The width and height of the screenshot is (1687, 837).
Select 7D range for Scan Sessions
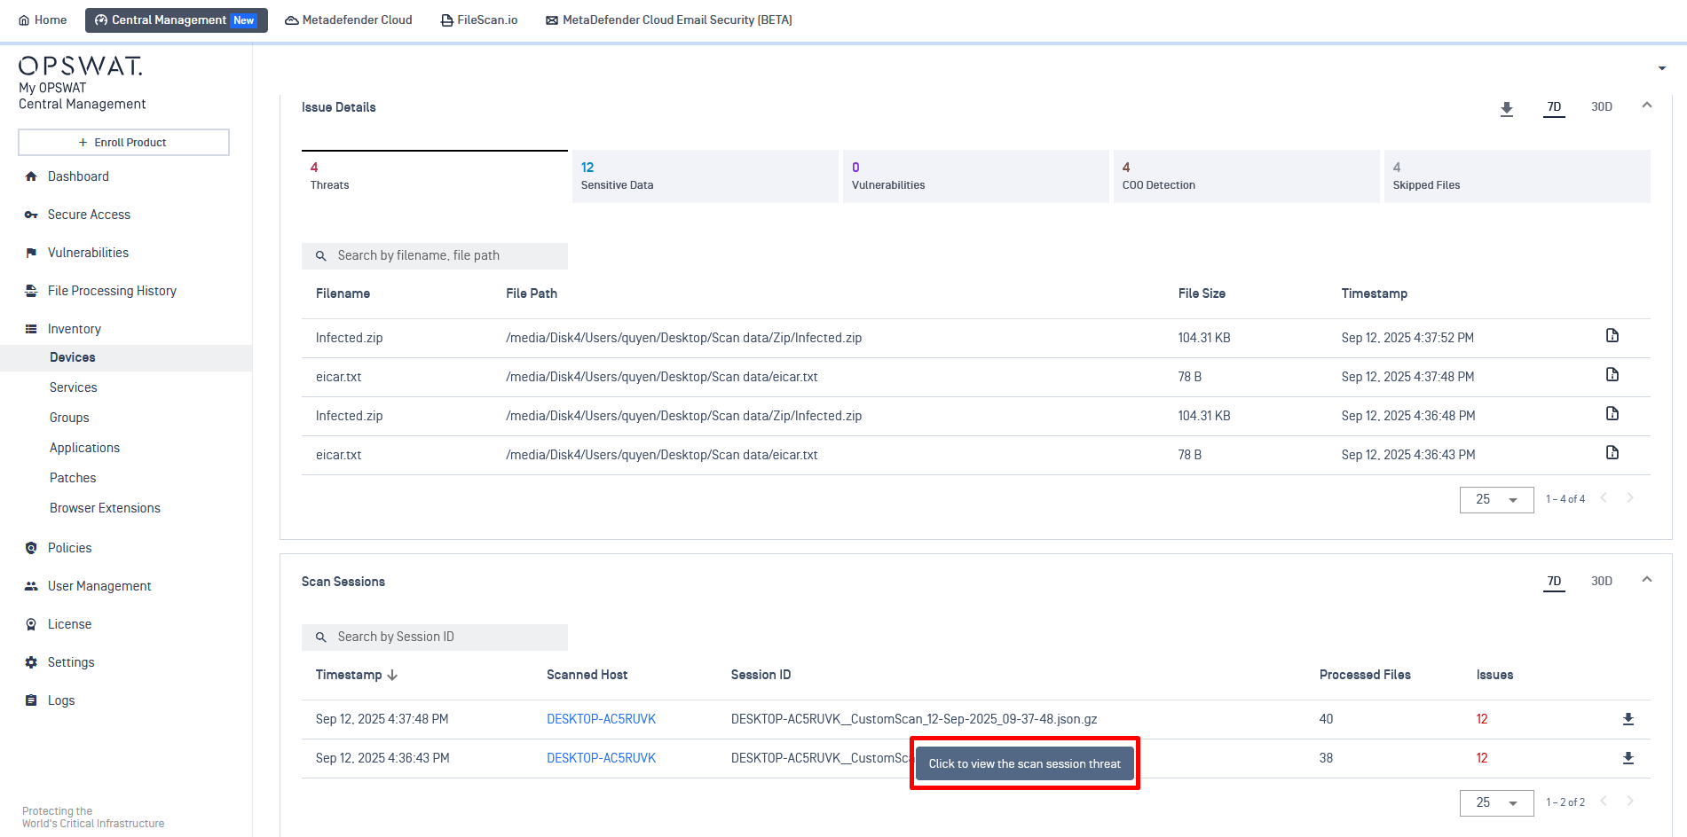click(x=1554, y=582)
